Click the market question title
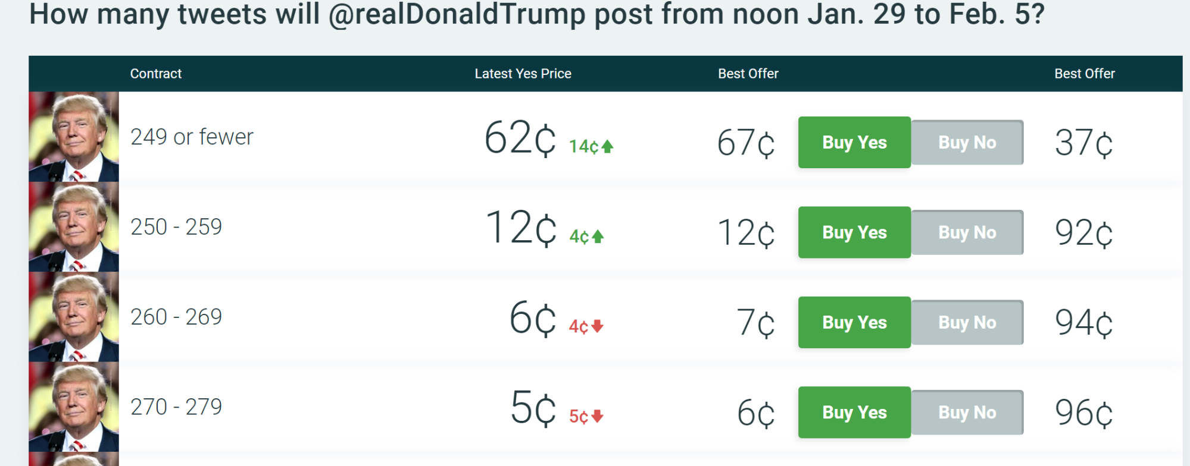Viewport: 1190px width, 466px height. 537,14
